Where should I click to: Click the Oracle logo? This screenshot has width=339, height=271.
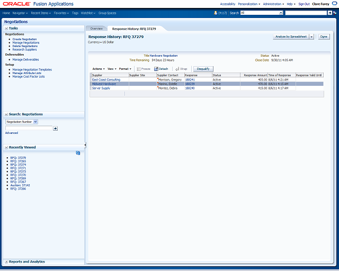point(16,4)
